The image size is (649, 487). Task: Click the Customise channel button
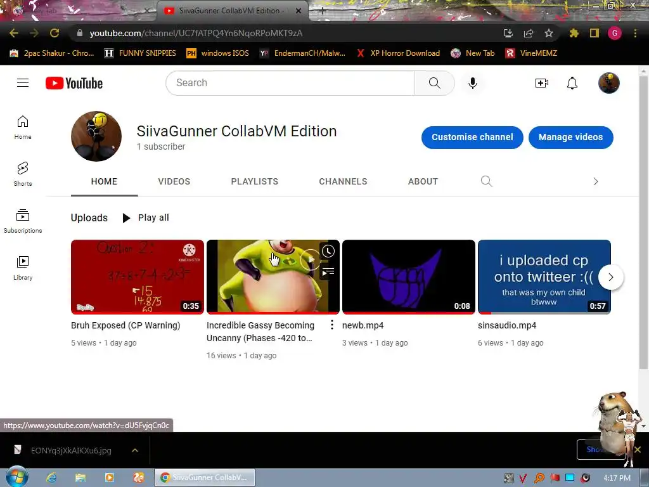472,137
